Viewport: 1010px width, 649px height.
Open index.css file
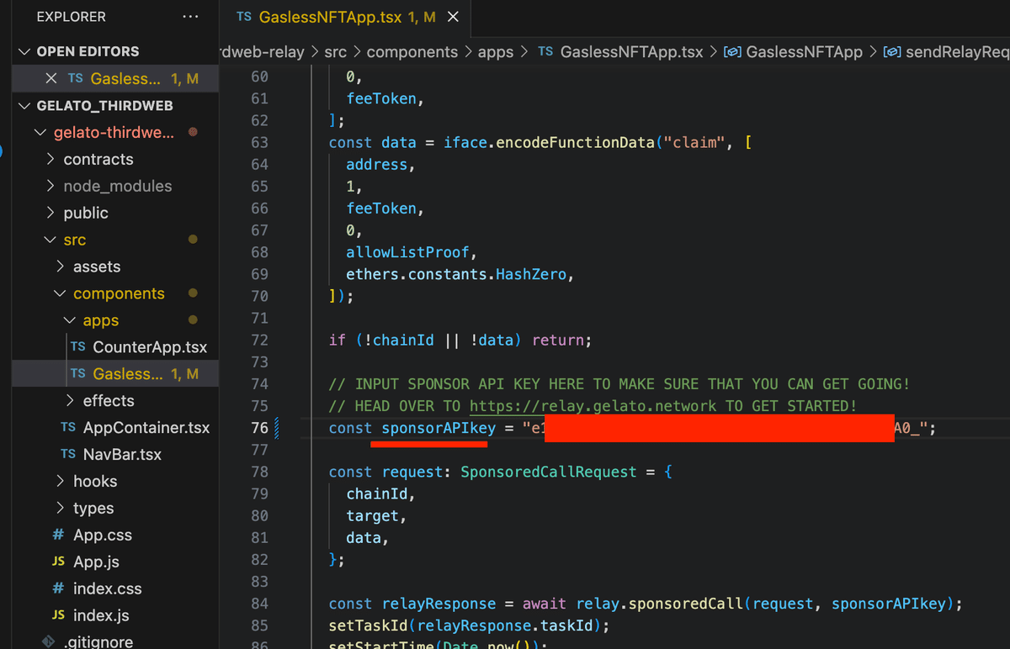pyautogui.click(x=108, y=589)
